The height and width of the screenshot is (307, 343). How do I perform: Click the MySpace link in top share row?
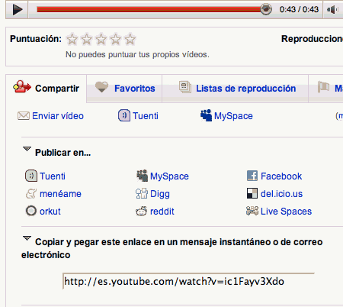click(233, 116)
